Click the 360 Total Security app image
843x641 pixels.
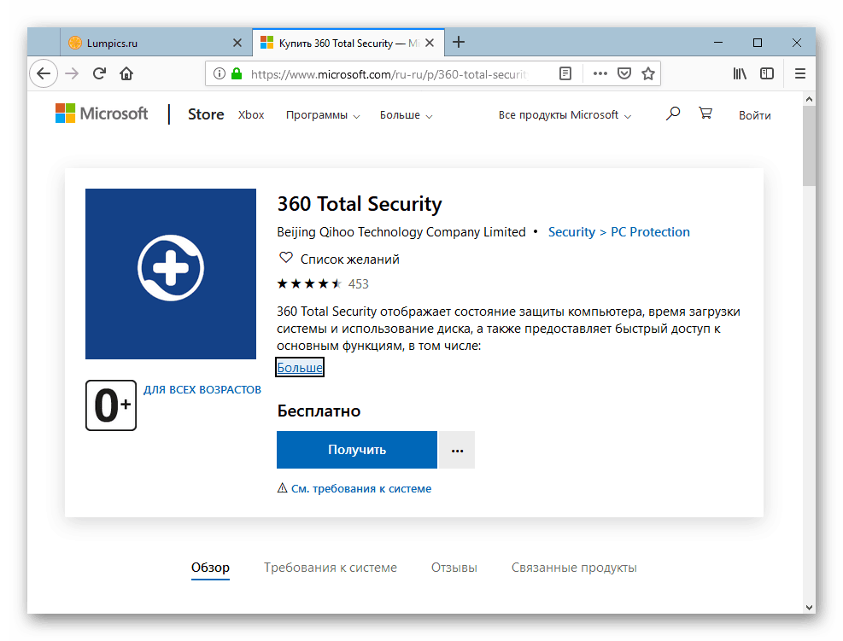[171, 273]
